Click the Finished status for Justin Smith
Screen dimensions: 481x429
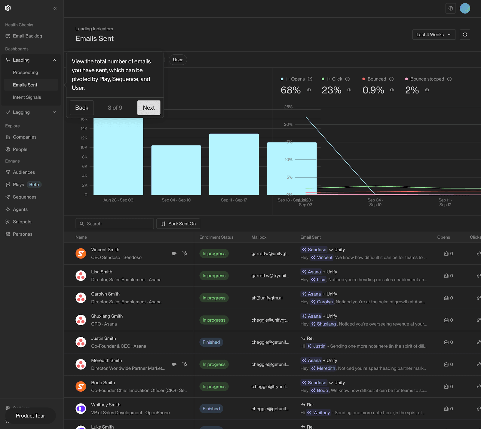point(211,342)
